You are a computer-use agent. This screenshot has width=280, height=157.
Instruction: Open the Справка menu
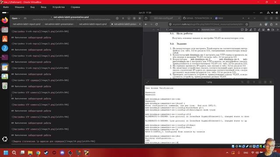75,7
